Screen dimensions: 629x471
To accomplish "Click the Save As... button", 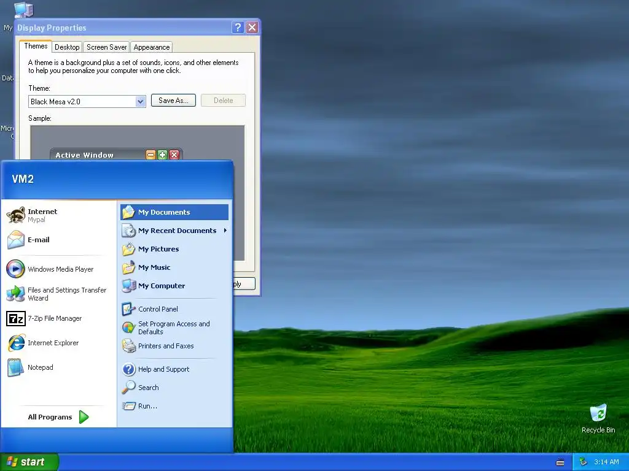I will [x=173, y=101].
